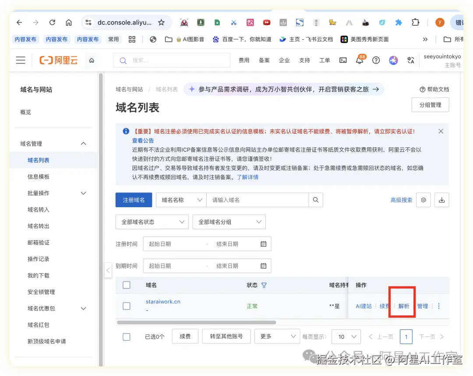This screenshot has width=473, height=376.
Task: Click the search magnifier in the domain search bar
Action: tap(316, 200)
